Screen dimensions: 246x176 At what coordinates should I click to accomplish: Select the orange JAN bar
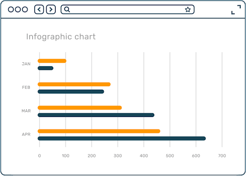coord(52,61)
